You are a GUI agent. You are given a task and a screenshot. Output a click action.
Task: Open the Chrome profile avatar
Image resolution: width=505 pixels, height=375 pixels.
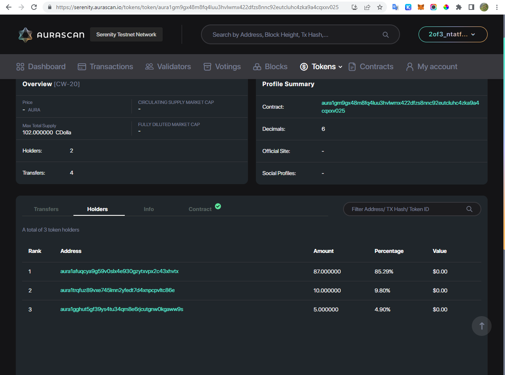coord(484,7)
